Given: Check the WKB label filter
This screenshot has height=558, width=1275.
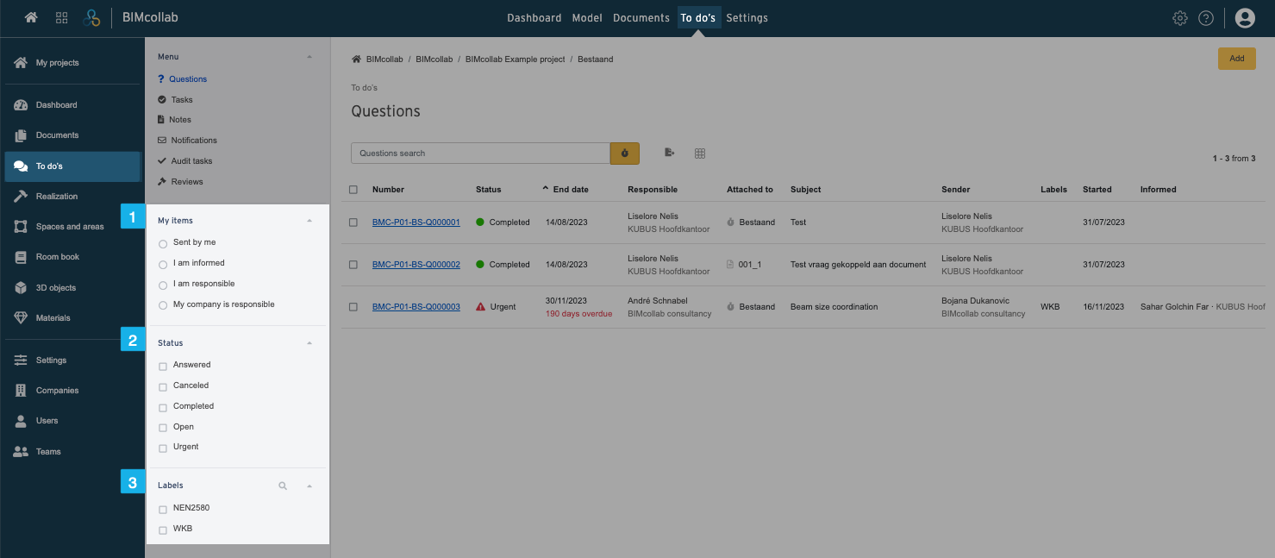Looking at the screenshot, I should click(x=163, y=530).
